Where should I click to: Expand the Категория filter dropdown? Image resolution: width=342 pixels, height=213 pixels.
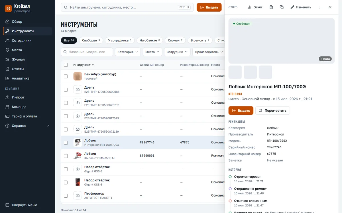(x=128, y=52)
